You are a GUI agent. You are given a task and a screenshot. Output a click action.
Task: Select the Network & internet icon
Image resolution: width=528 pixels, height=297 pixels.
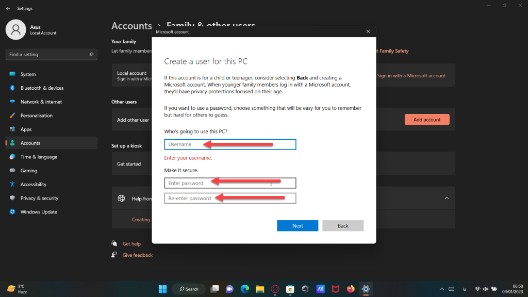pyautogui.click(x=12, y=102)
